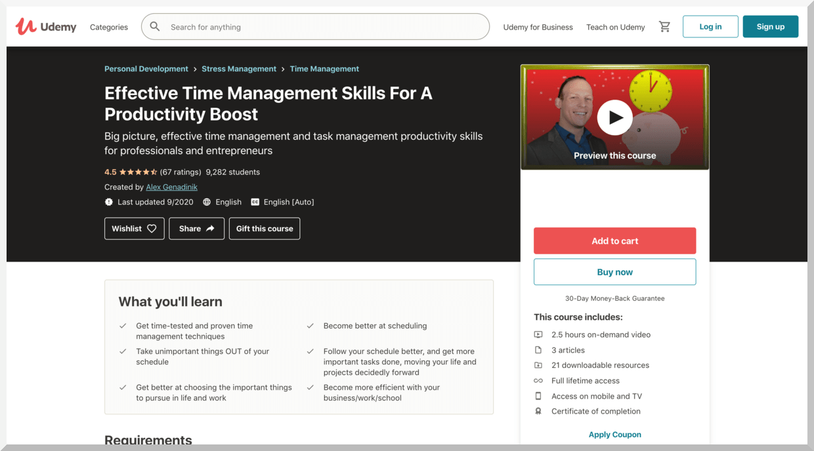Open Stress Management breadcrumb
The height and width of the screenshot is (451, 814).
(x=239, y=69)
